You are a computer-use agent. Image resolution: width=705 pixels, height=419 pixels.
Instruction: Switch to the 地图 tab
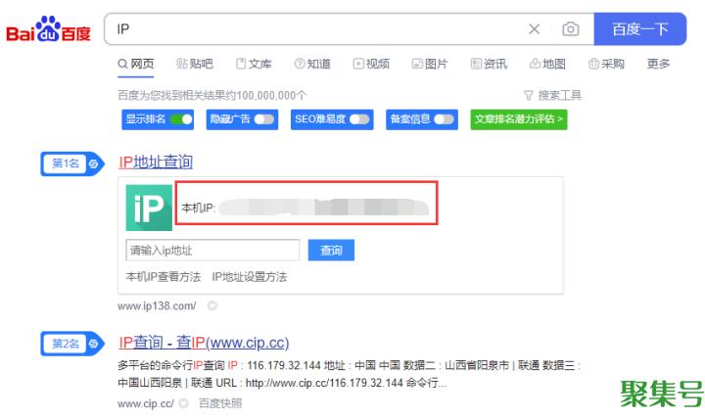[547, 64]
